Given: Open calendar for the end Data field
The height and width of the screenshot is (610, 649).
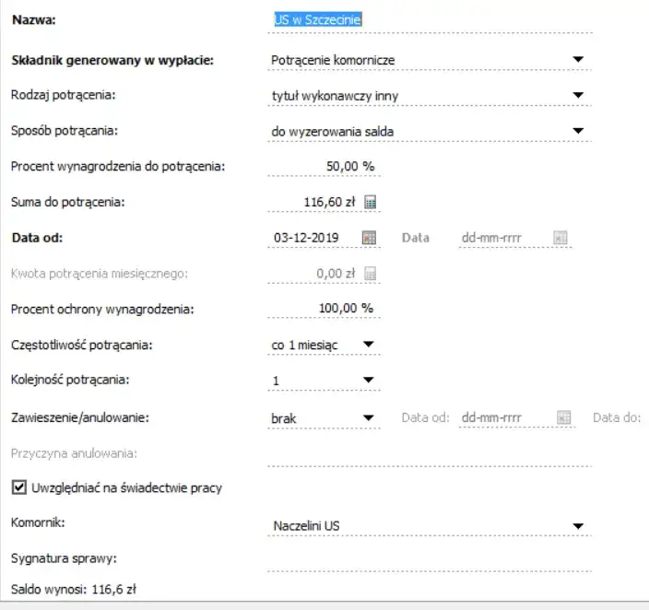Looking at the screenshot, I should (560, 238).
